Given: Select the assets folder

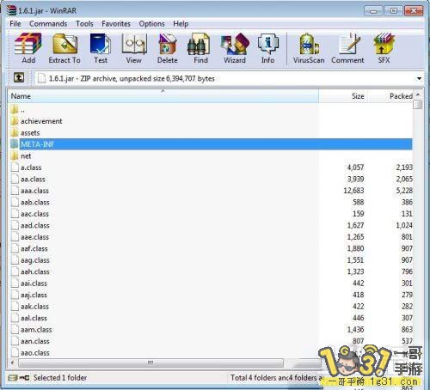Looking at the screenshot, I should point(25,133).
